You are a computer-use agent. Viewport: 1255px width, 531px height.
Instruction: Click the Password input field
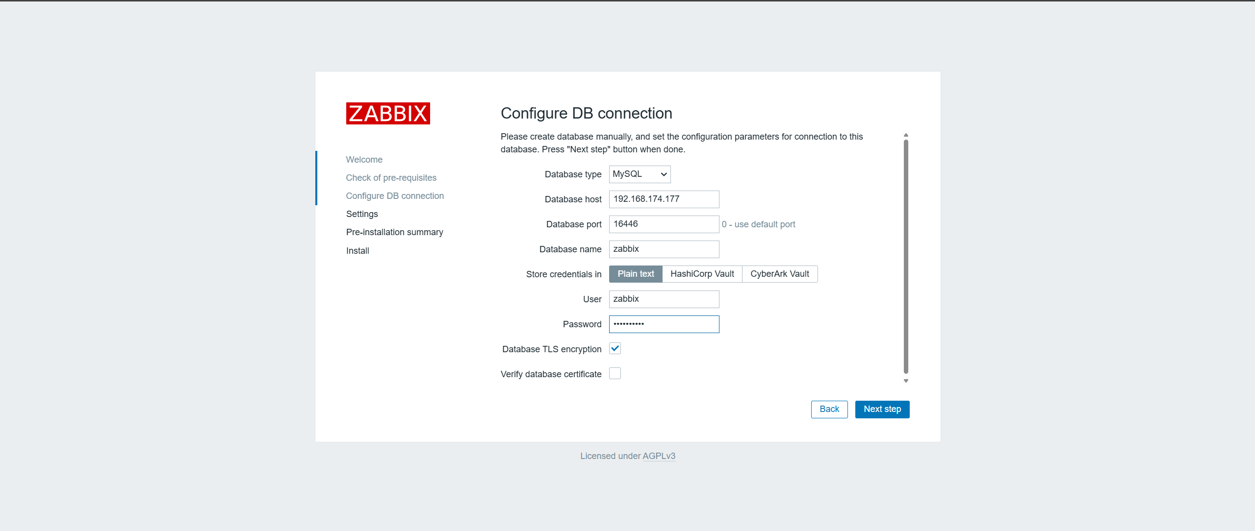pyautogui.click(x=664, y=324)
